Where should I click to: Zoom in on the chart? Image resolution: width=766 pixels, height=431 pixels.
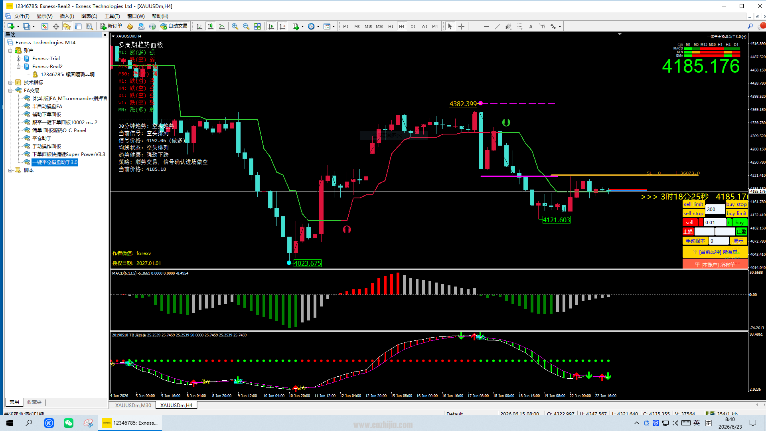(235, 26)
